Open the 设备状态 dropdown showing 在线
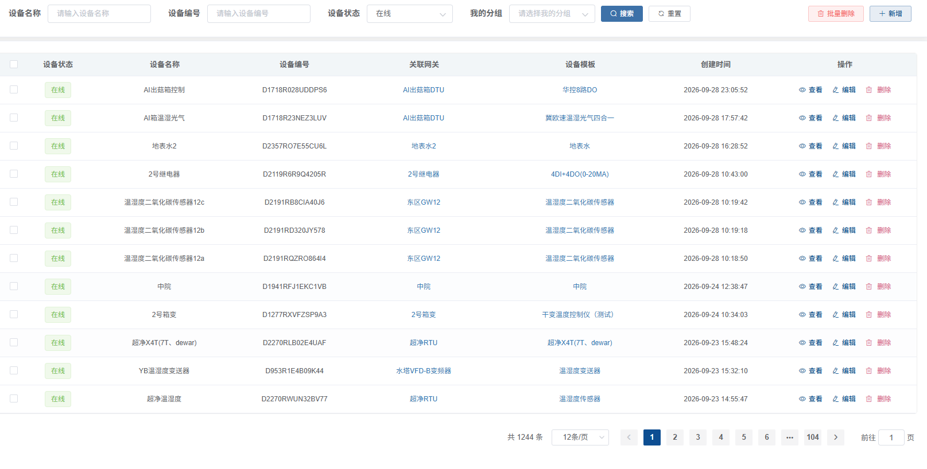 pyautogui.click(x=410, y=14)
